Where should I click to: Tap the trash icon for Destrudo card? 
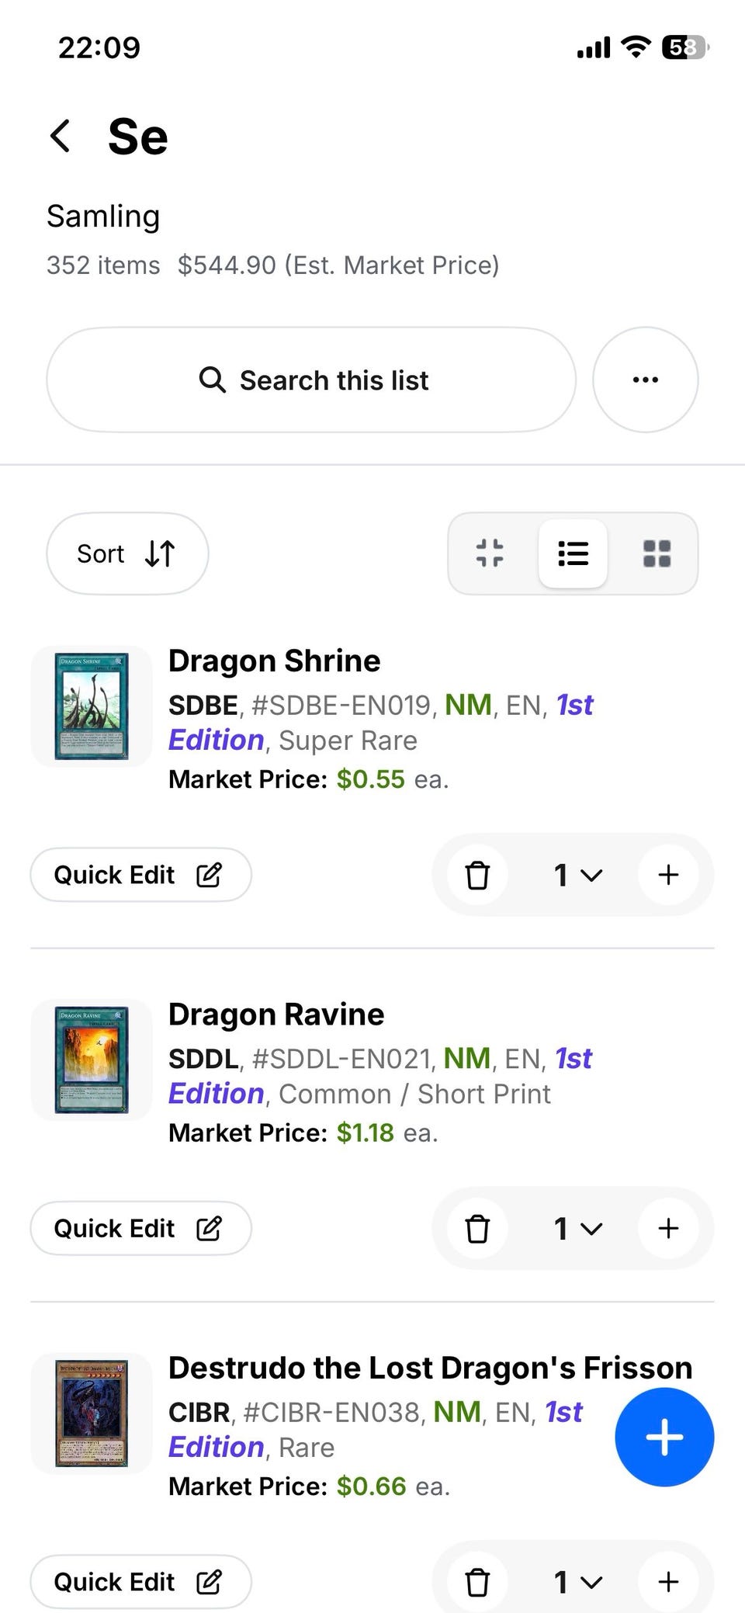coord(477,1581)
